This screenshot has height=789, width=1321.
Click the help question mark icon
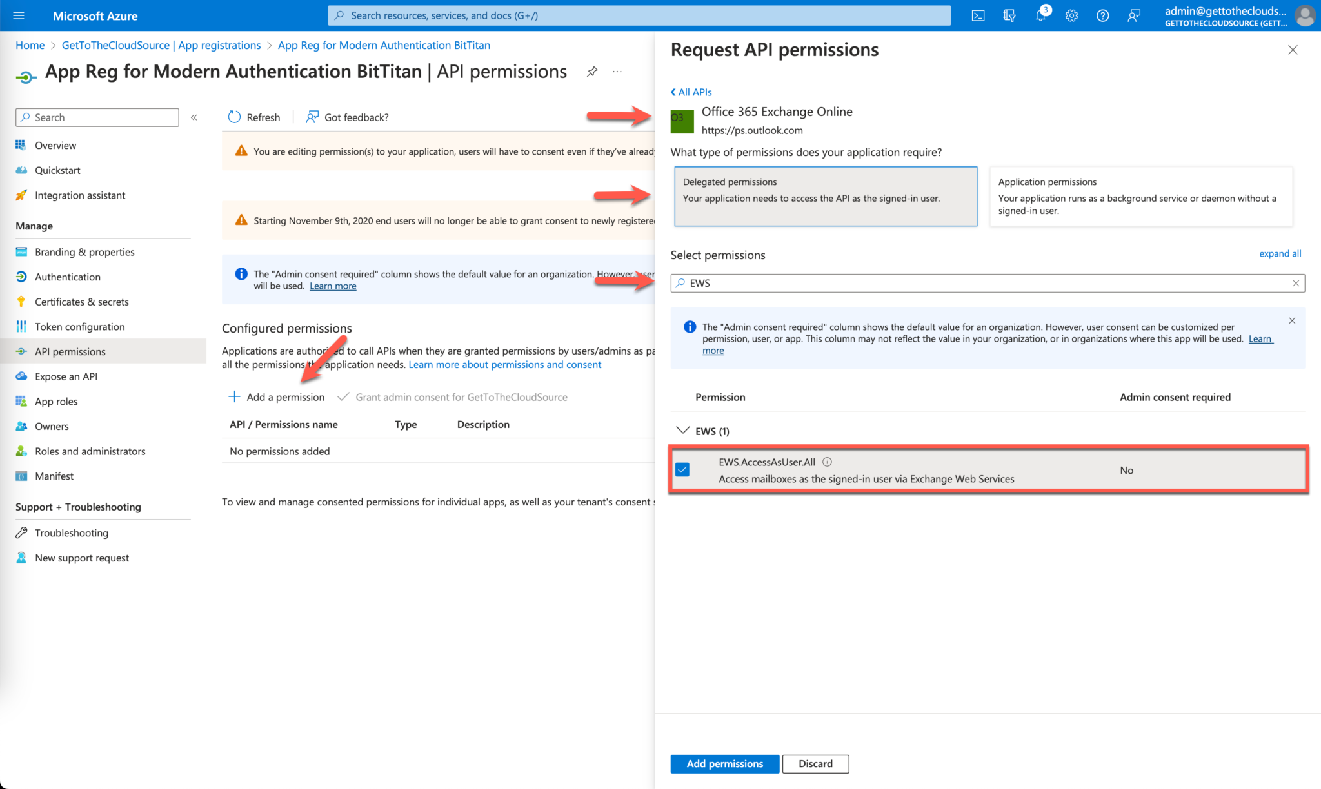click(1102, 15)
